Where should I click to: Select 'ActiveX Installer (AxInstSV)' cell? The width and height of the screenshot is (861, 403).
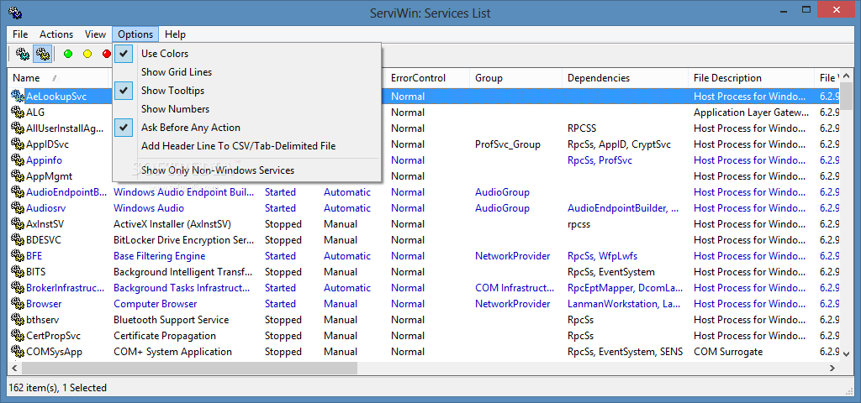coord(172,223)
